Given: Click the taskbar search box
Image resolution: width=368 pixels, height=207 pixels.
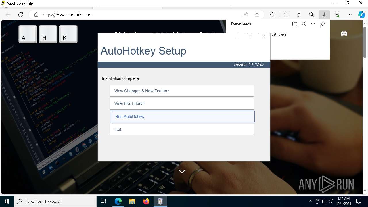Looking at the screenshot, I should [x=55, y=201].
